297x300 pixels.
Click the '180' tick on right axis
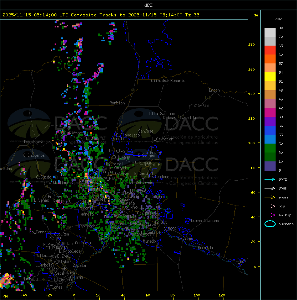point(251,45)
